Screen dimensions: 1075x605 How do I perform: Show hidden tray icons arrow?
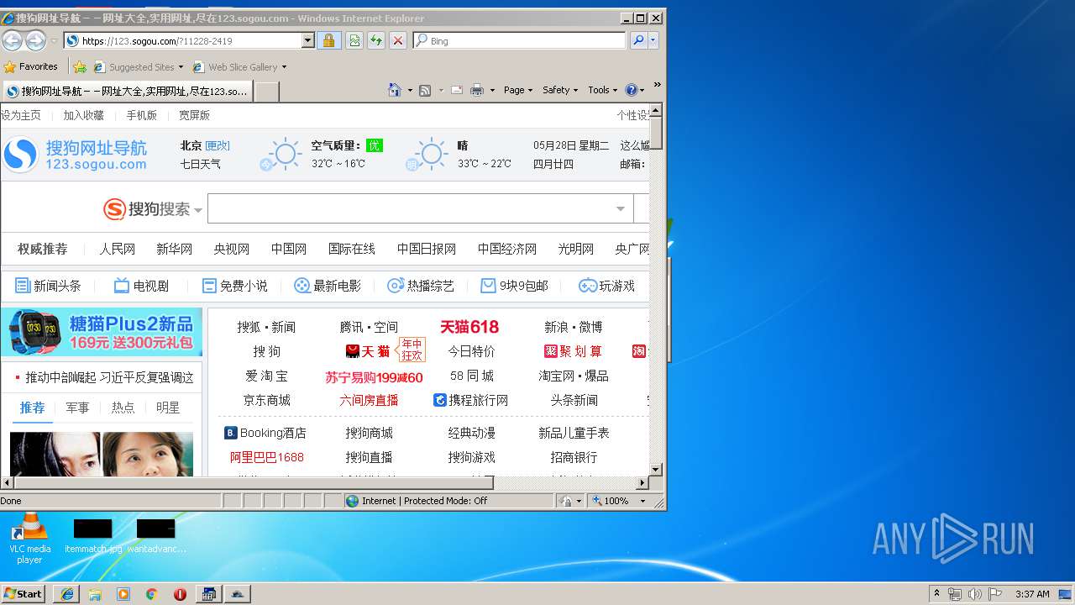[937, 594]
